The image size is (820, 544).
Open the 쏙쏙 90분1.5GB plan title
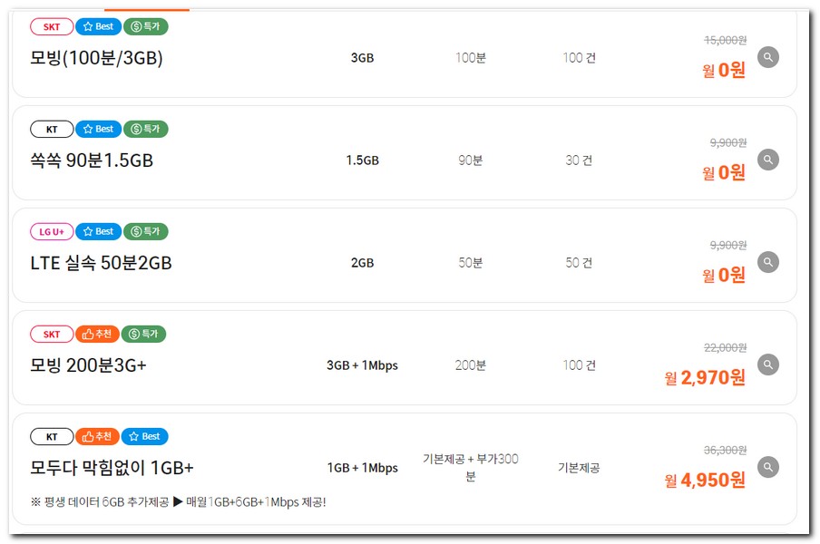point(92,160)
